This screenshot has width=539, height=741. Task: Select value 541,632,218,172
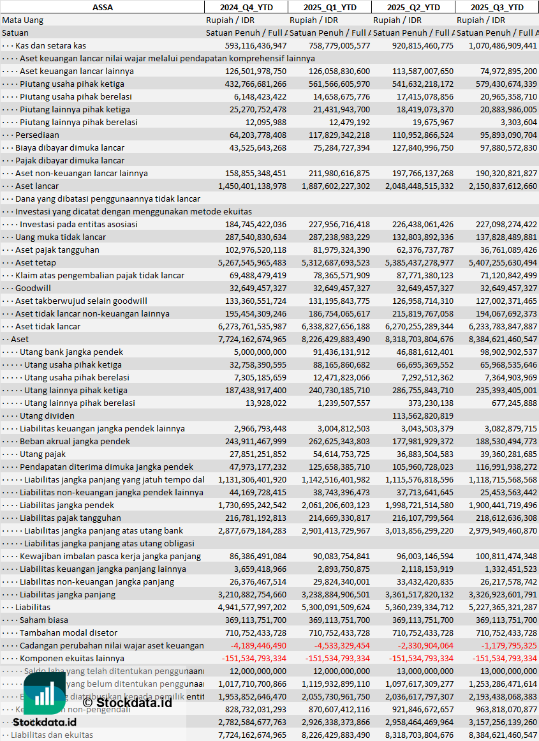click(x=423, y=84)
